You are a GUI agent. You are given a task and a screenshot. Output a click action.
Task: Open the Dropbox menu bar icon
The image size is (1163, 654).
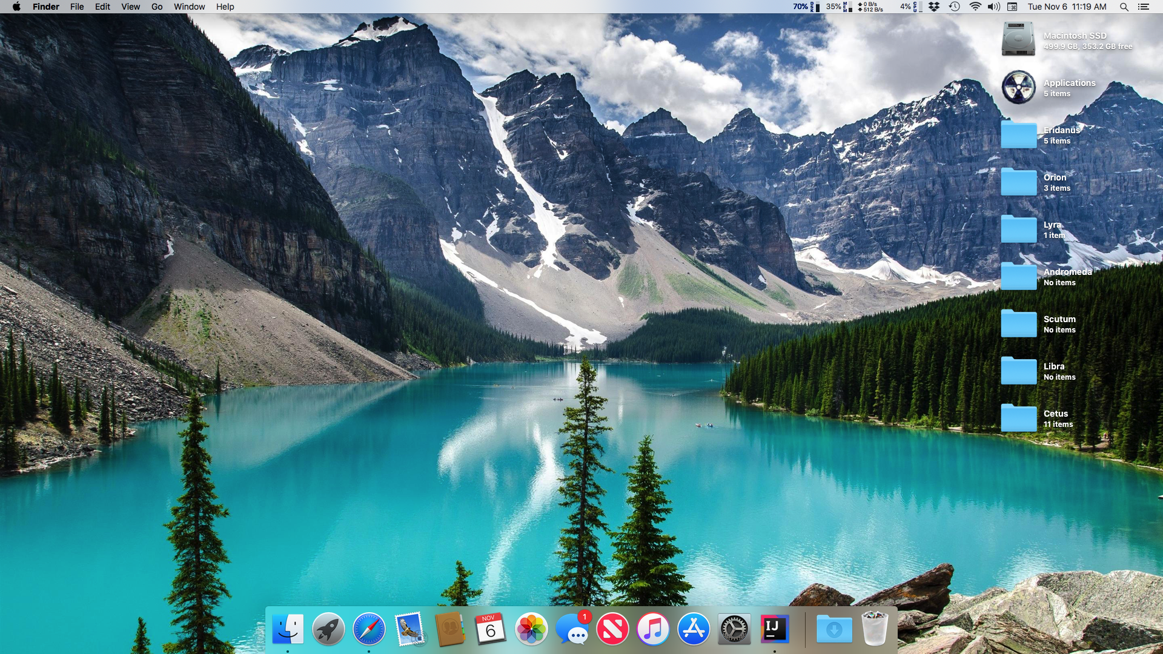[x=934, y=7]
